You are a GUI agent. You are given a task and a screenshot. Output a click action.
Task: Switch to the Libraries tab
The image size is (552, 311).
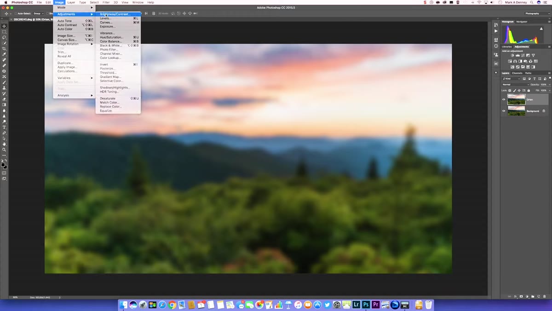pos(506,46)
